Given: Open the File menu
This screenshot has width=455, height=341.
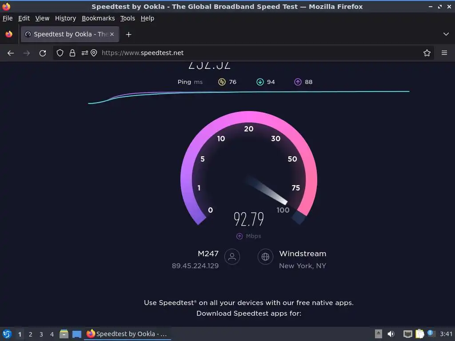Looking at the screenshot, I should coord(8,18).
